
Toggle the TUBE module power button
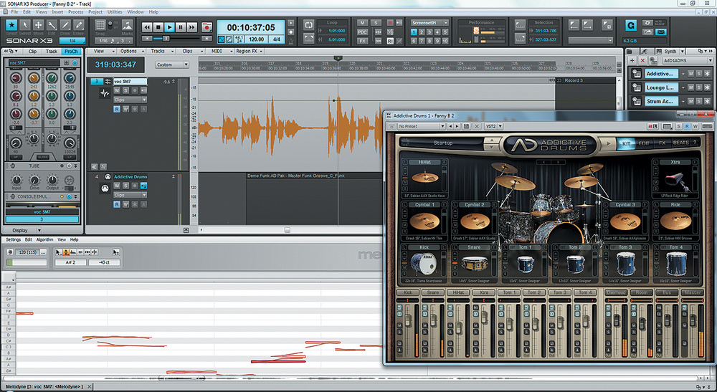point(70,166)
